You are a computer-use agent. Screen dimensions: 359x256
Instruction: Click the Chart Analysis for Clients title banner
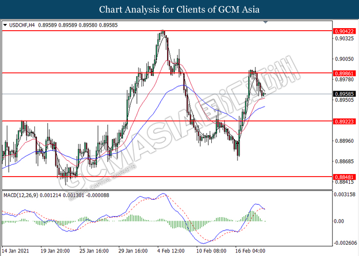[x=180, y=10]
